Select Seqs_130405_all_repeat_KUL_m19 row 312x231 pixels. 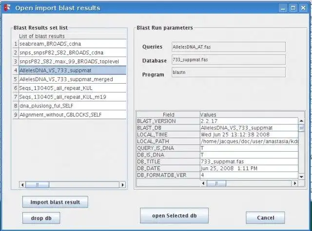pos(73,97)
